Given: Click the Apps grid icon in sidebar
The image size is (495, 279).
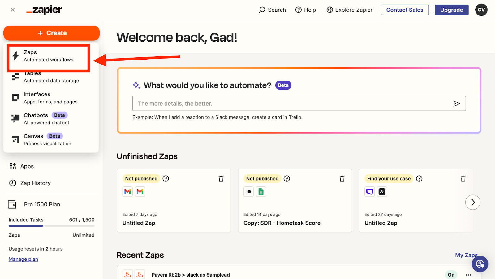Looking at the screenshot, I should 13,166.
